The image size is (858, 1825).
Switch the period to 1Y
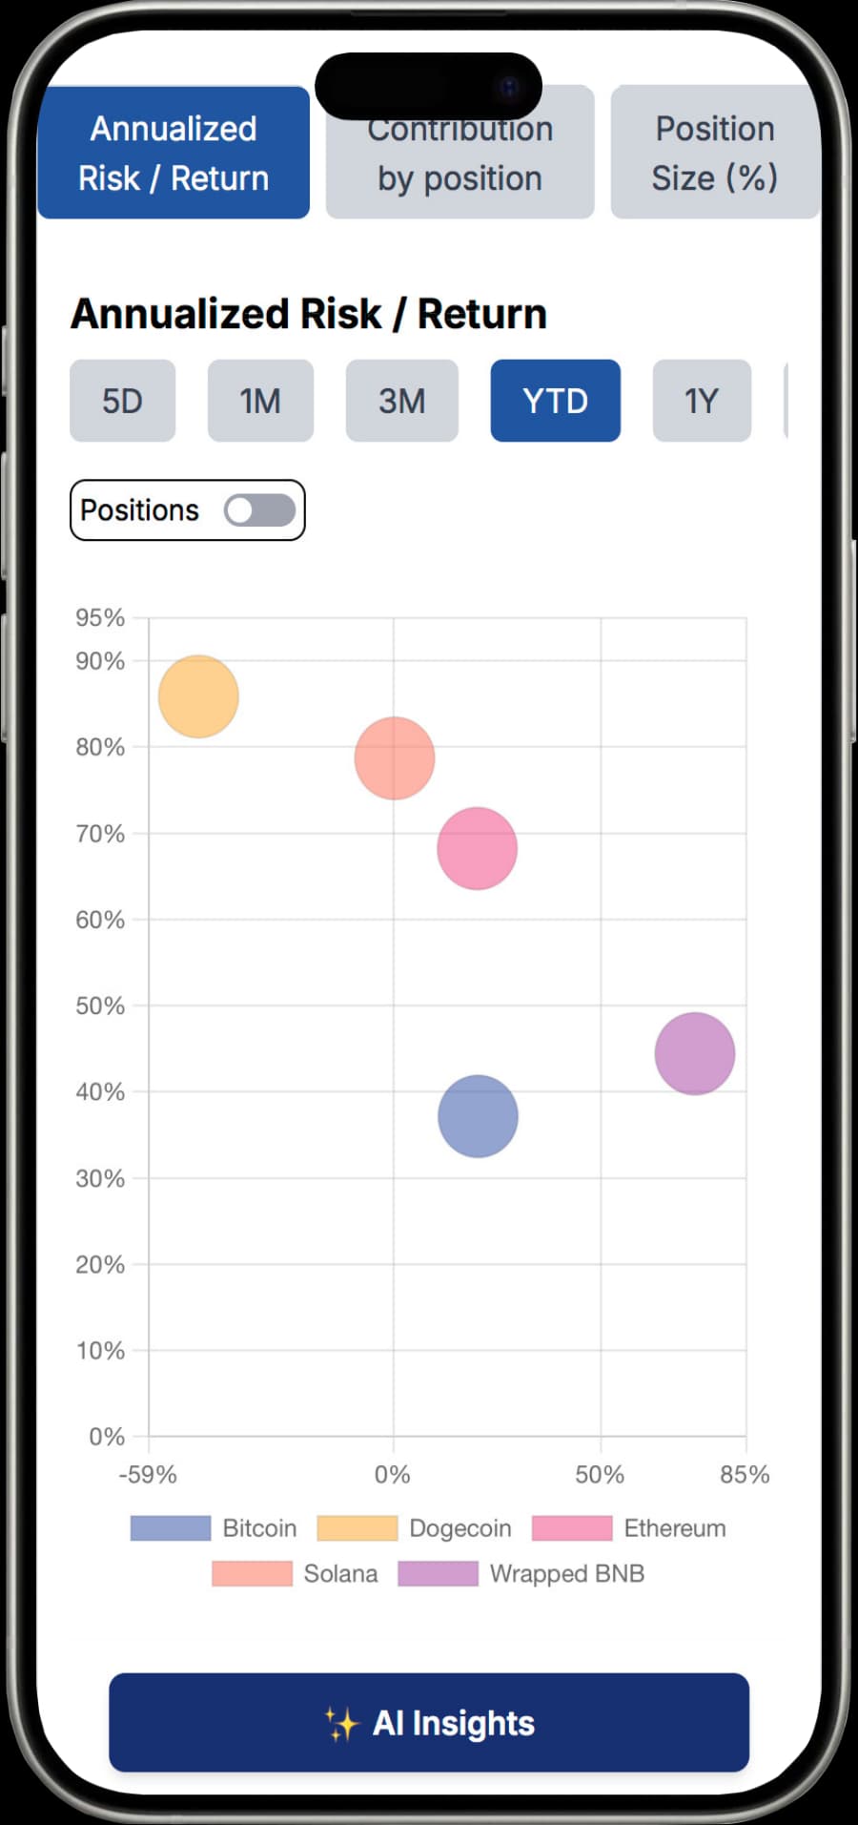point(701,401)
